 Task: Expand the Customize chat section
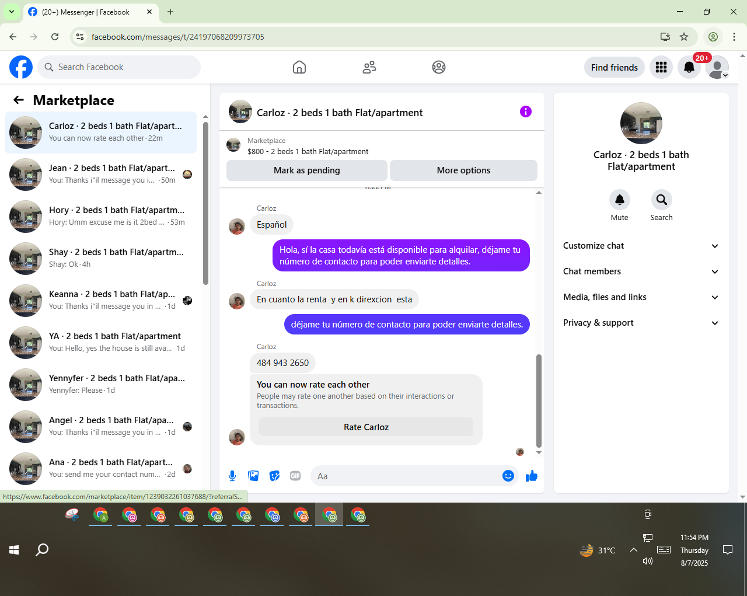(641, 246)
